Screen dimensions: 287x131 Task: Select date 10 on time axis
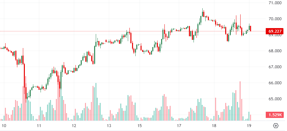pos(4,126)
